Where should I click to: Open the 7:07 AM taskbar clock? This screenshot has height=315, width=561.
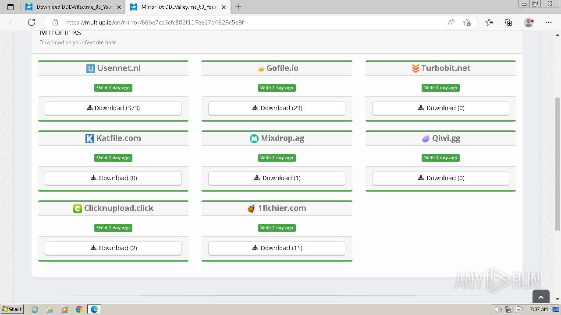[539, 309]
